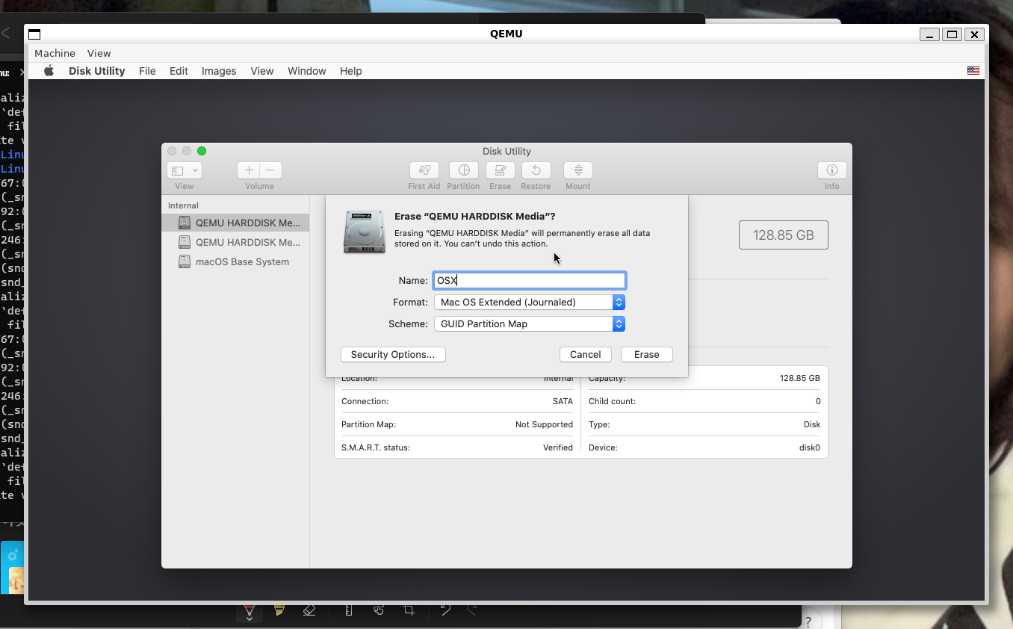This screenshot has width=1013, height=629.
Task: Click the green zoom button of Disk Utility
Action: [x=202, y=151]
